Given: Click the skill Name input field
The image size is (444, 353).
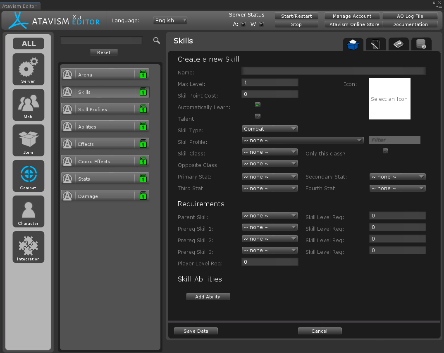Looking at the screenshot, I should tap(333, 71).
